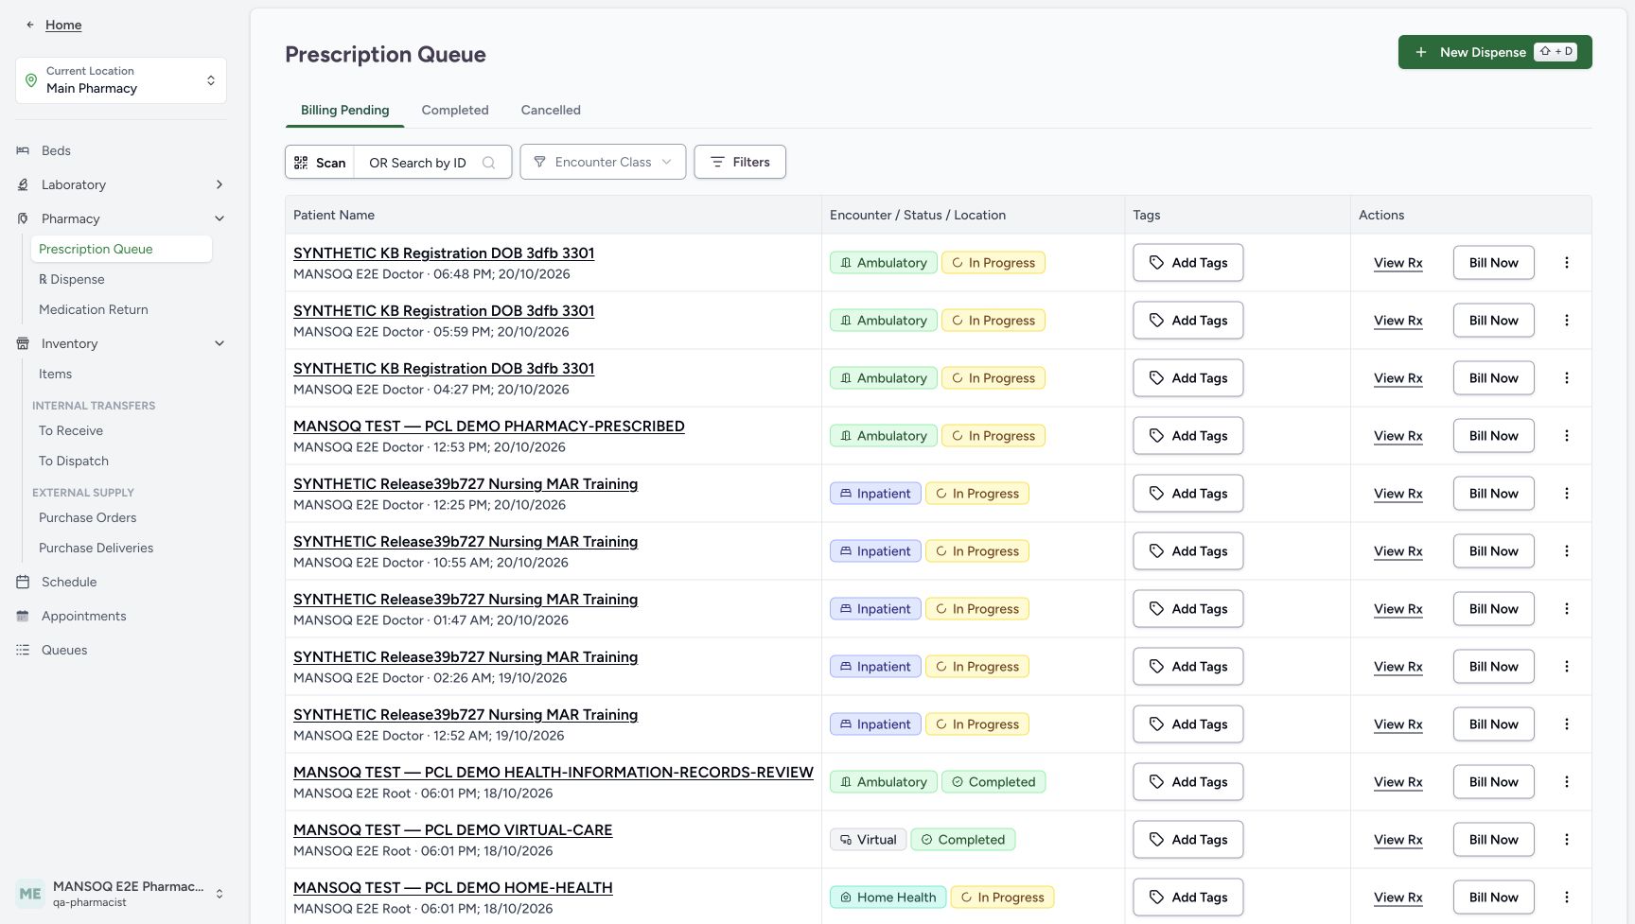1635x924 pixels.
Task: Click the ME user avatar
Action: click(x=30, y=894)
